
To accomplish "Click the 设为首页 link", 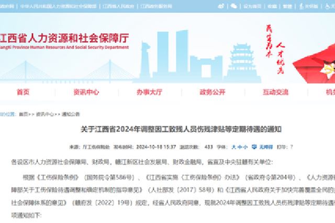I will coord(252,6).
